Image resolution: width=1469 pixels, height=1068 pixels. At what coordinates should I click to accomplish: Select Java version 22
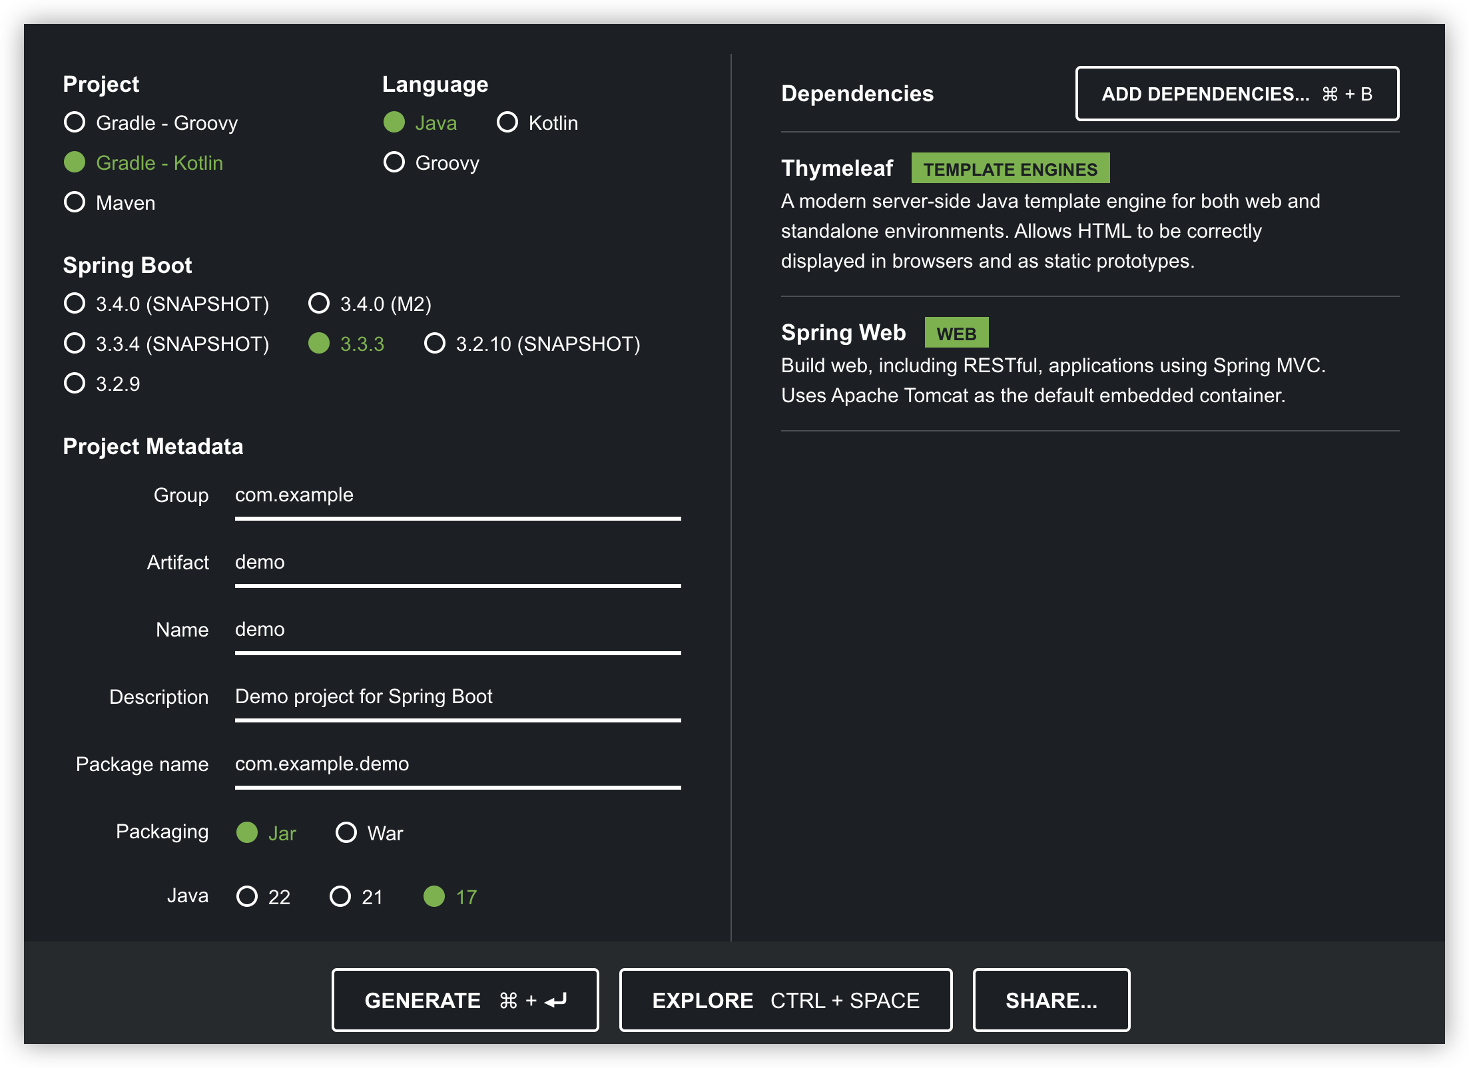247,897
